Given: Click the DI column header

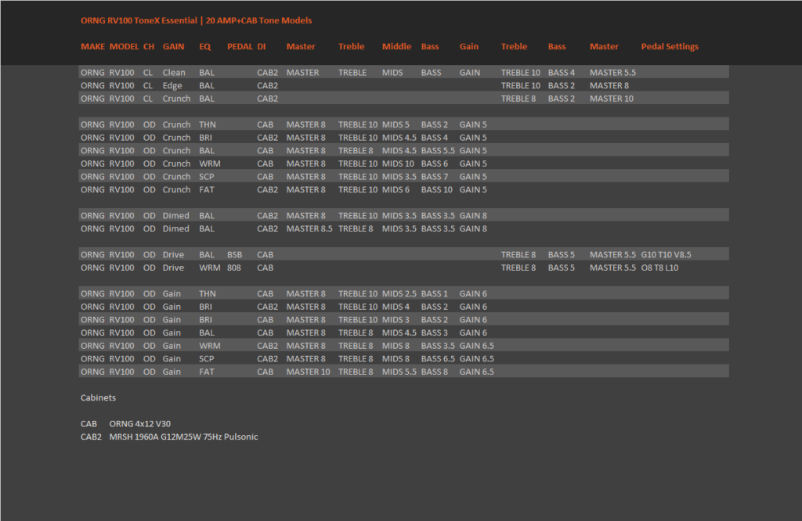Looking at the screenshot, I should click(262, 46).
